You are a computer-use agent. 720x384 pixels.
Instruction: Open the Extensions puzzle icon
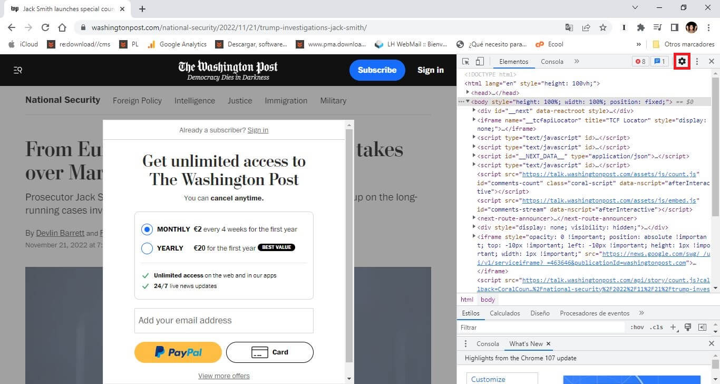coord(641,27)
